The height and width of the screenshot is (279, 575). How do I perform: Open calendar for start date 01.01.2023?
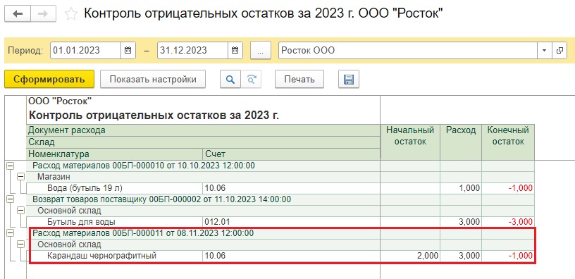(x=128, y=51)
